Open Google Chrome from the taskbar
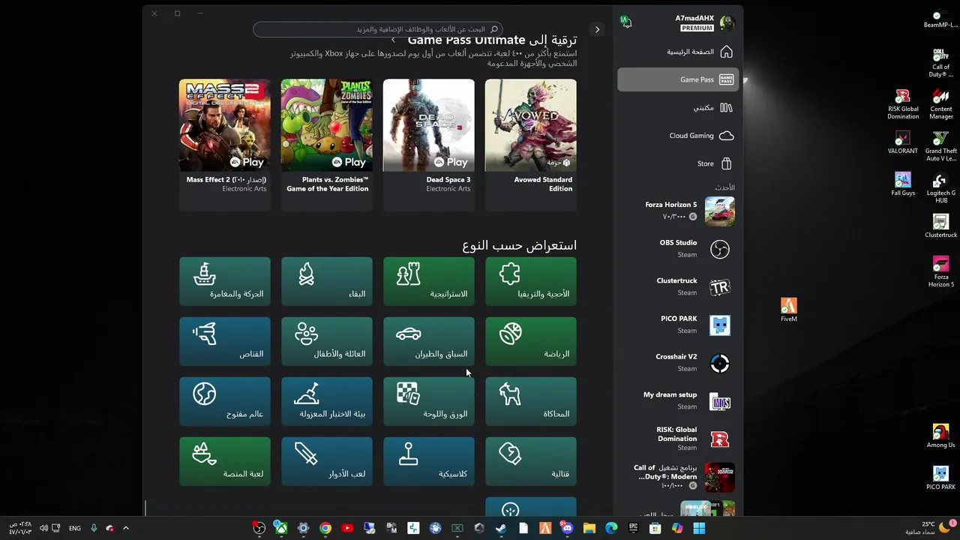The width and height of the screenshot is (960, 540). (325, 528)
